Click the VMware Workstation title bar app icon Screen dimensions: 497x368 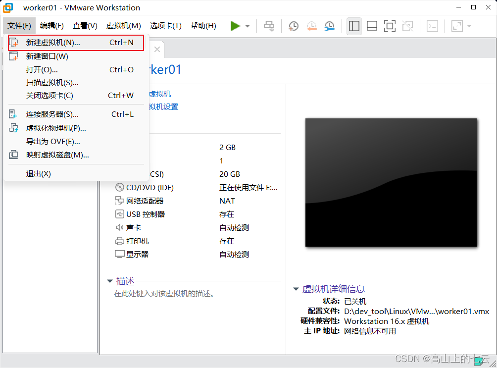[x=8, y=7]
